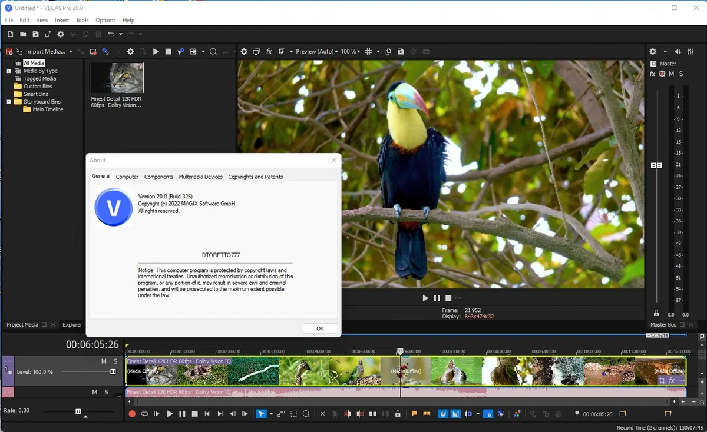This screenshot has width=707, height=432.
Task: Solo the video track
Action: coord(115,361)
